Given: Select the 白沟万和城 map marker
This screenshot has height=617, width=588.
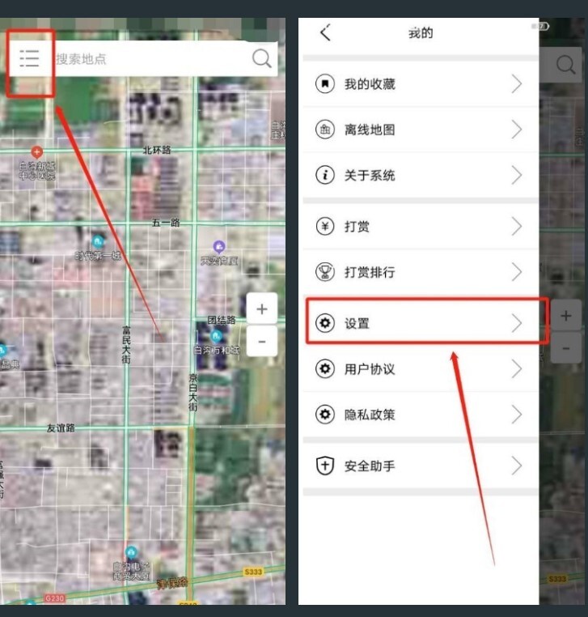Looking at the screenshot, I should 216,337.
